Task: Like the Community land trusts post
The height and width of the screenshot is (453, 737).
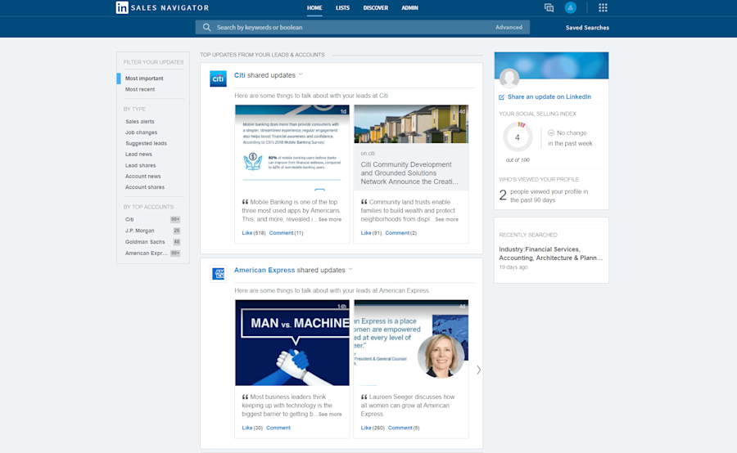Action: point(366,233)
